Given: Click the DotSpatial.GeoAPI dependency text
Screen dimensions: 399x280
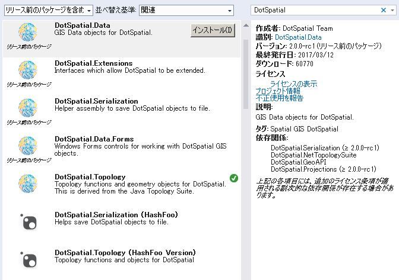Looking at the screenshot, I should pyautogui.click(x=298, y=162).
